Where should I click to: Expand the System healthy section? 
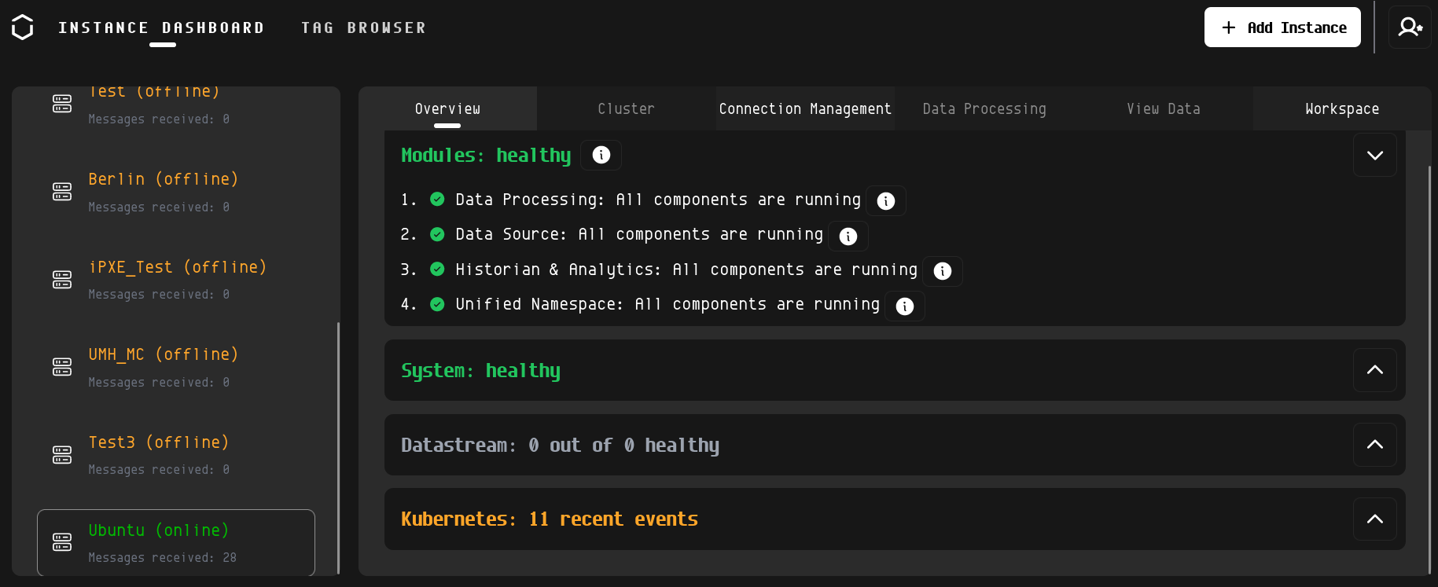click(x=1375, y=370)
